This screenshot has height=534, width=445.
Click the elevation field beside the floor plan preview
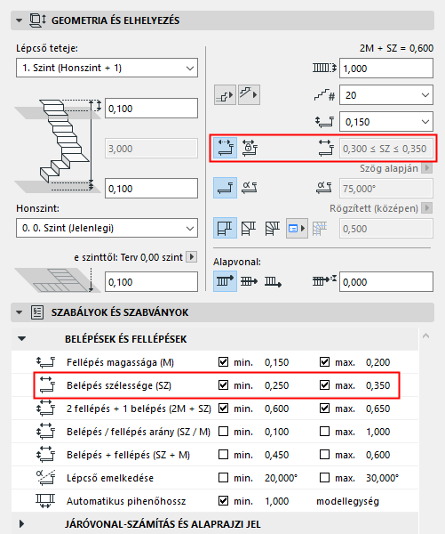(x=151, y=281)
